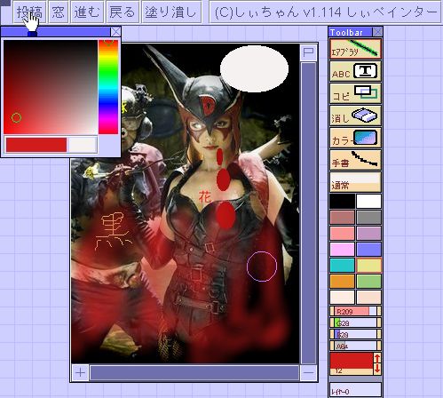Viewport: 443px width, 398px height.
Task: Pick the white palette swatch
Action: 368,201
